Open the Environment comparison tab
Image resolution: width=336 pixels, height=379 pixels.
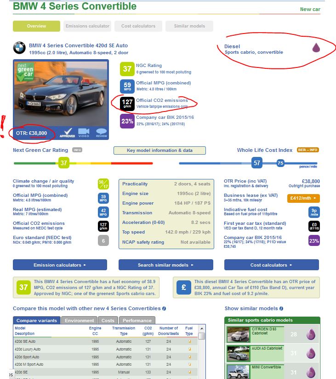[x=80, y=320]
